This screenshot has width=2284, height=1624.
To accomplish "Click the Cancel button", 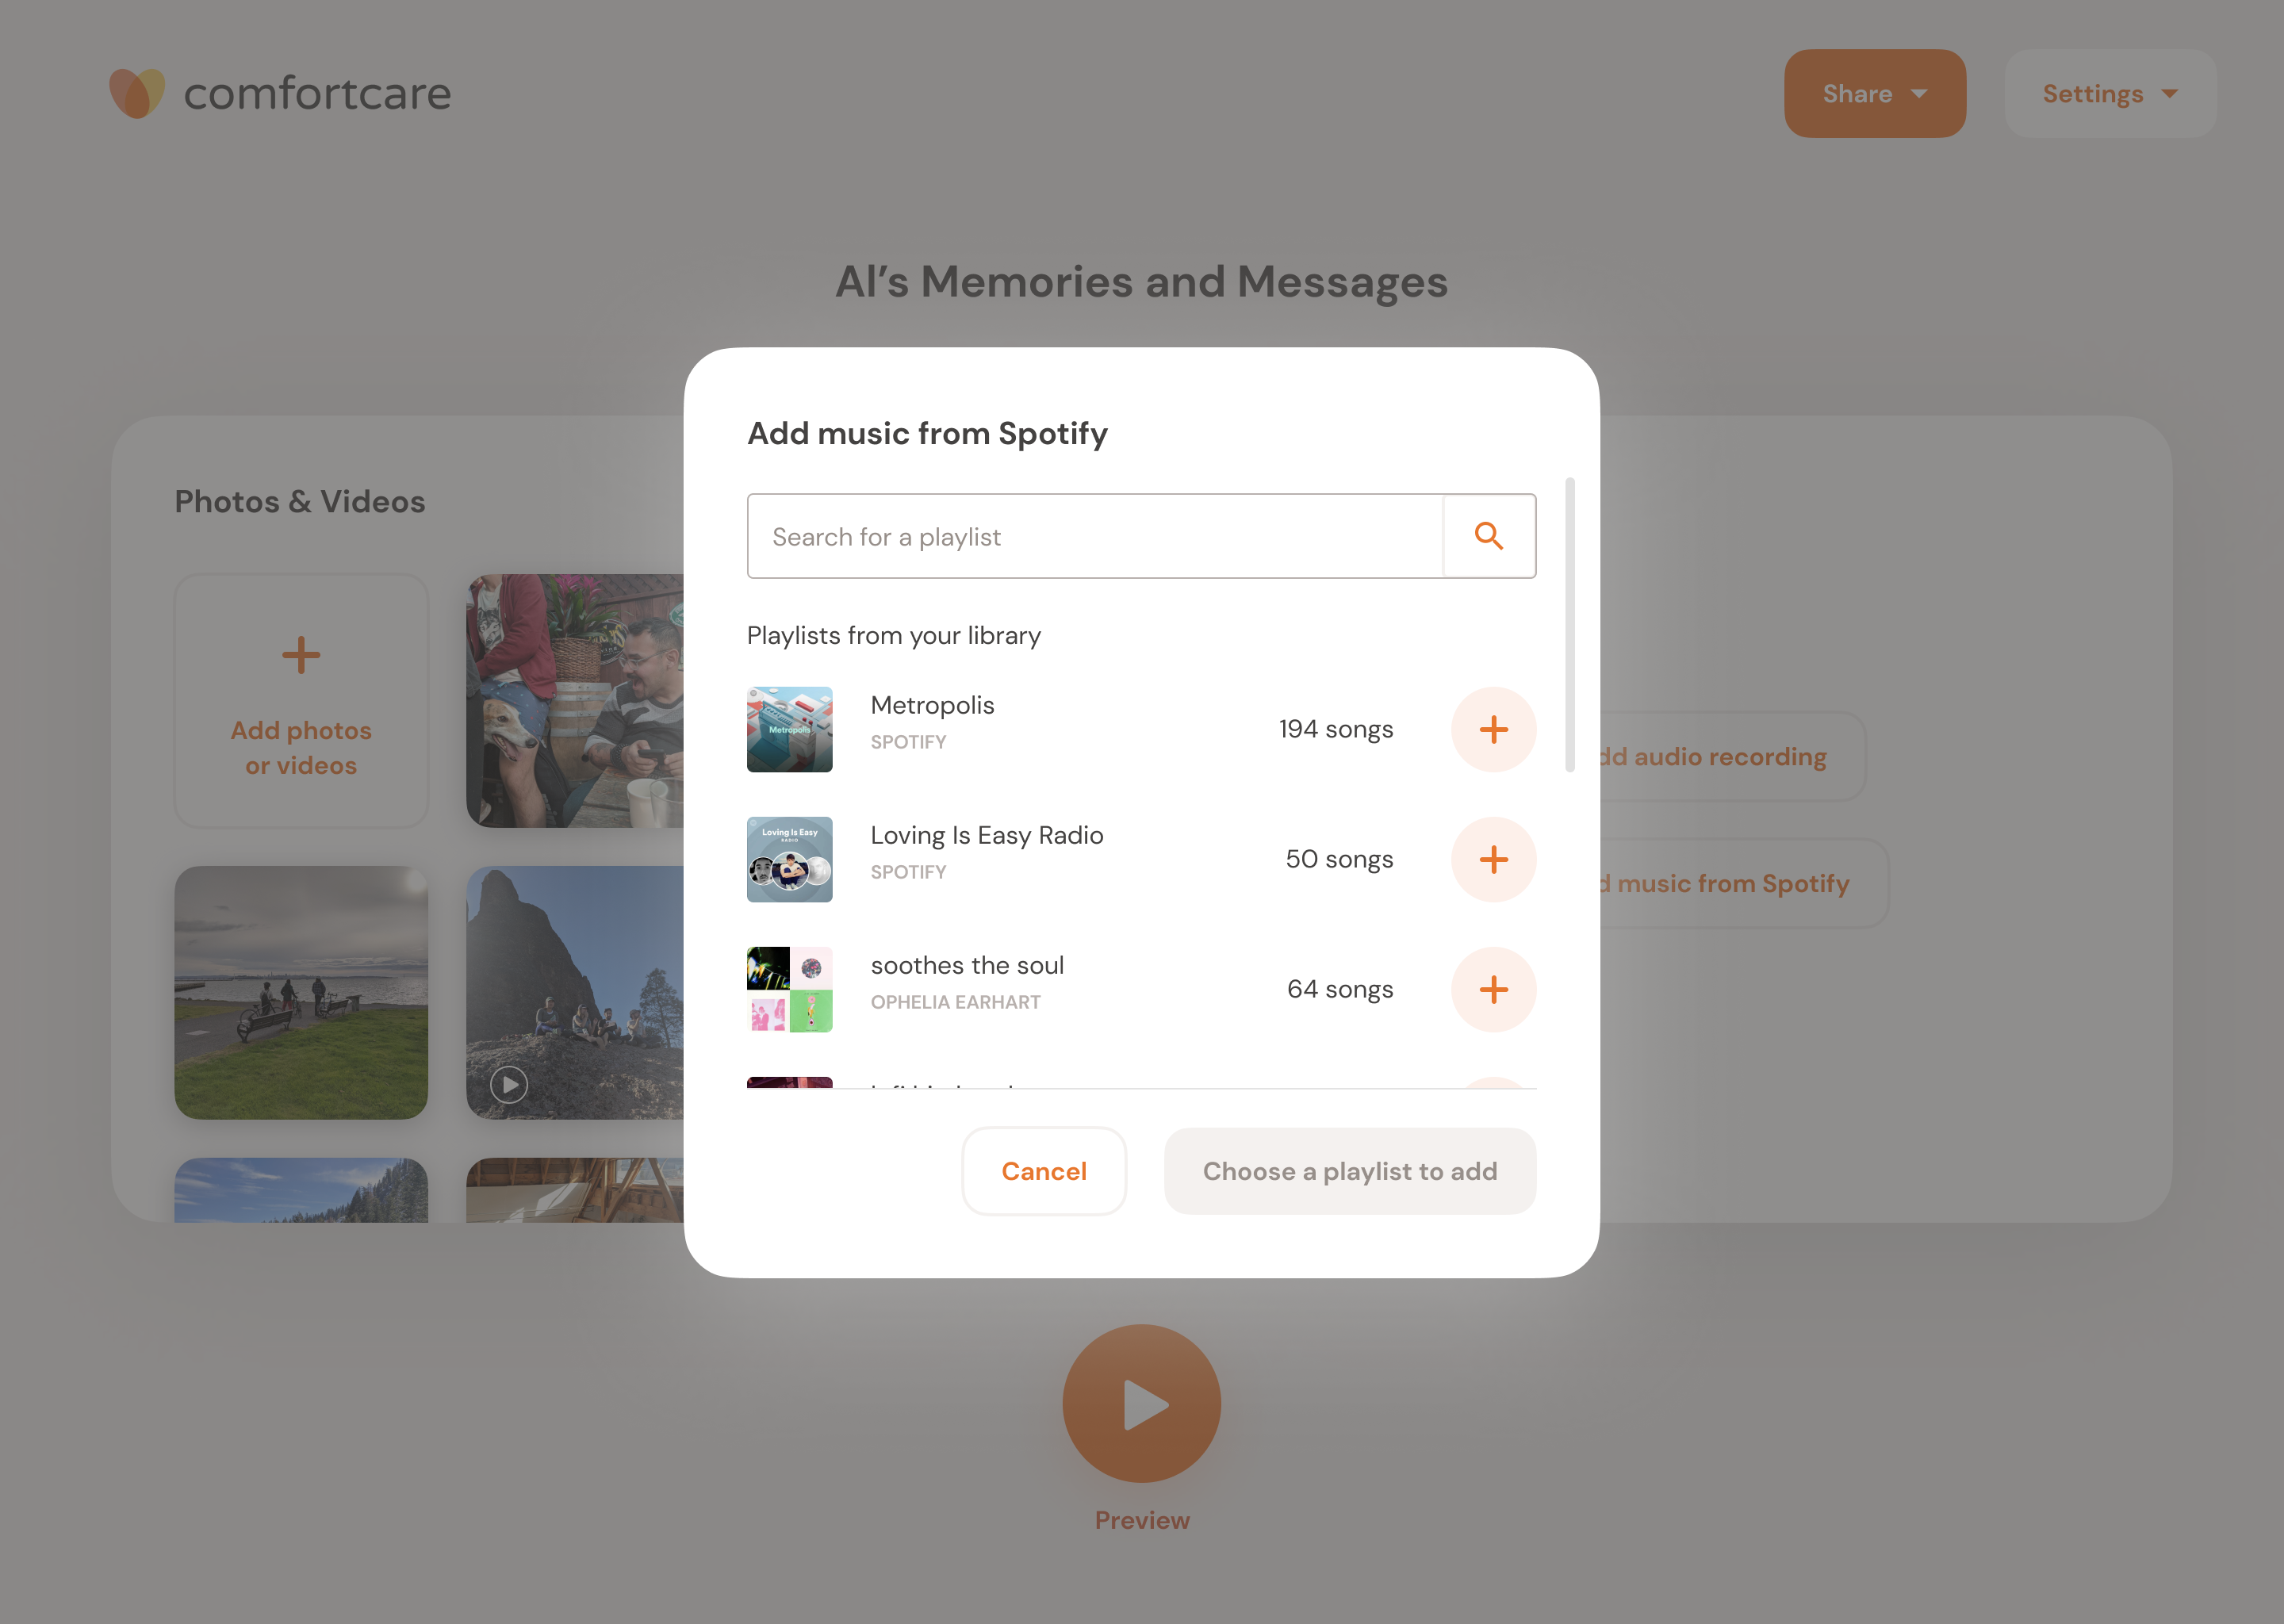I will (x=1043, y=1171).
